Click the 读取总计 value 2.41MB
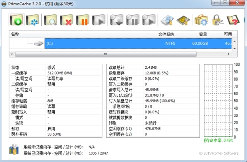Image resolution: width=247 pixels, height=162 pixels. 151,67
